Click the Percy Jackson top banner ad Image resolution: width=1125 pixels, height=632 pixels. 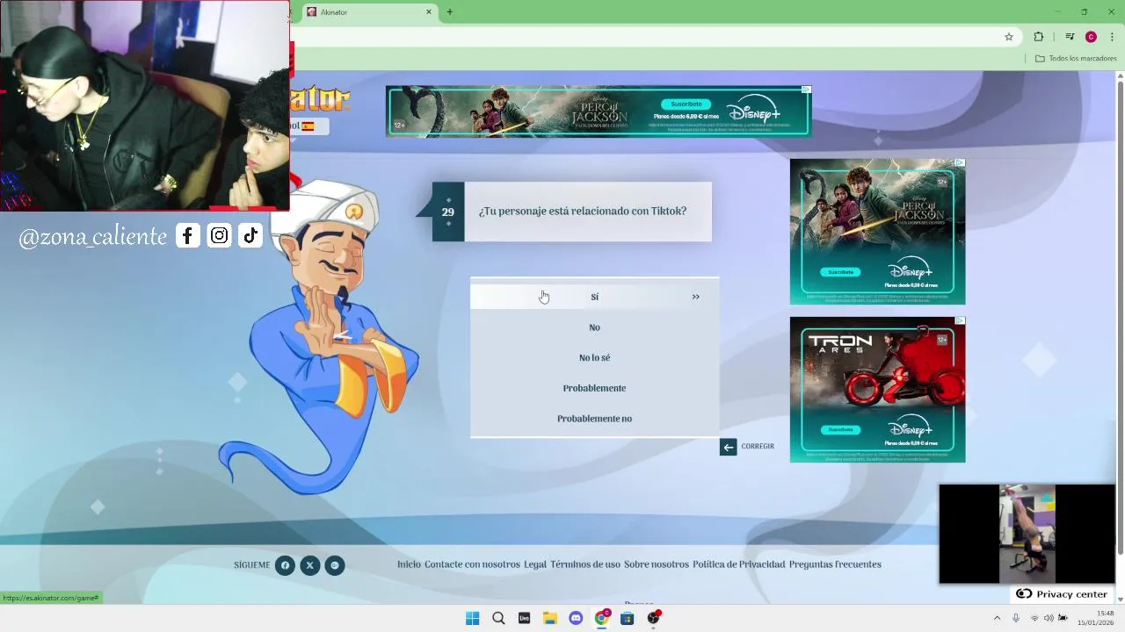coord(599,111)
